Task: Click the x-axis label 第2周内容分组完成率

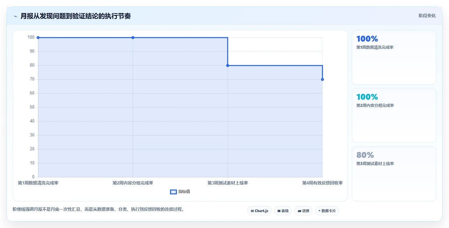Action: [x=133, y=183]
